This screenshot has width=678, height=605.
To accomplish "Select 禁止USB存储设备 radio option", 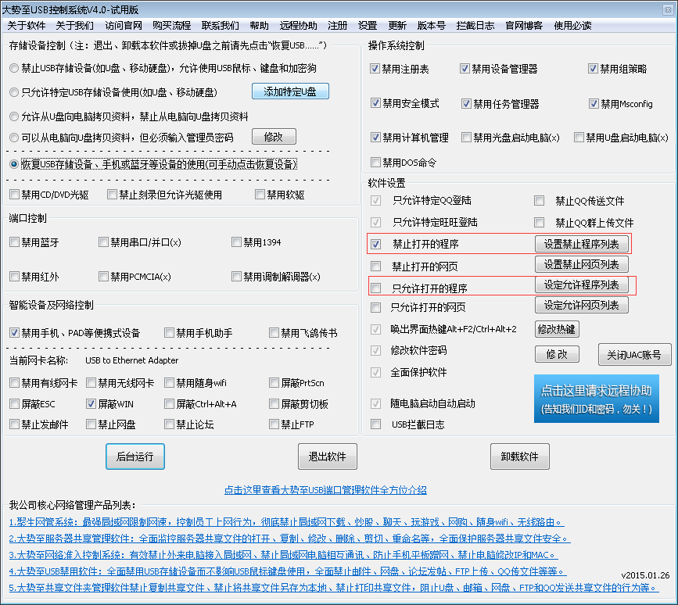I will [x=15, y=69].
